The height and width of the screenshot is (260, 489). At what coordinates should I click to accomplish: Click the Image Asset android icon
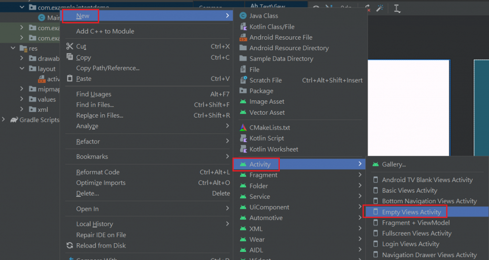pos(243,101)
